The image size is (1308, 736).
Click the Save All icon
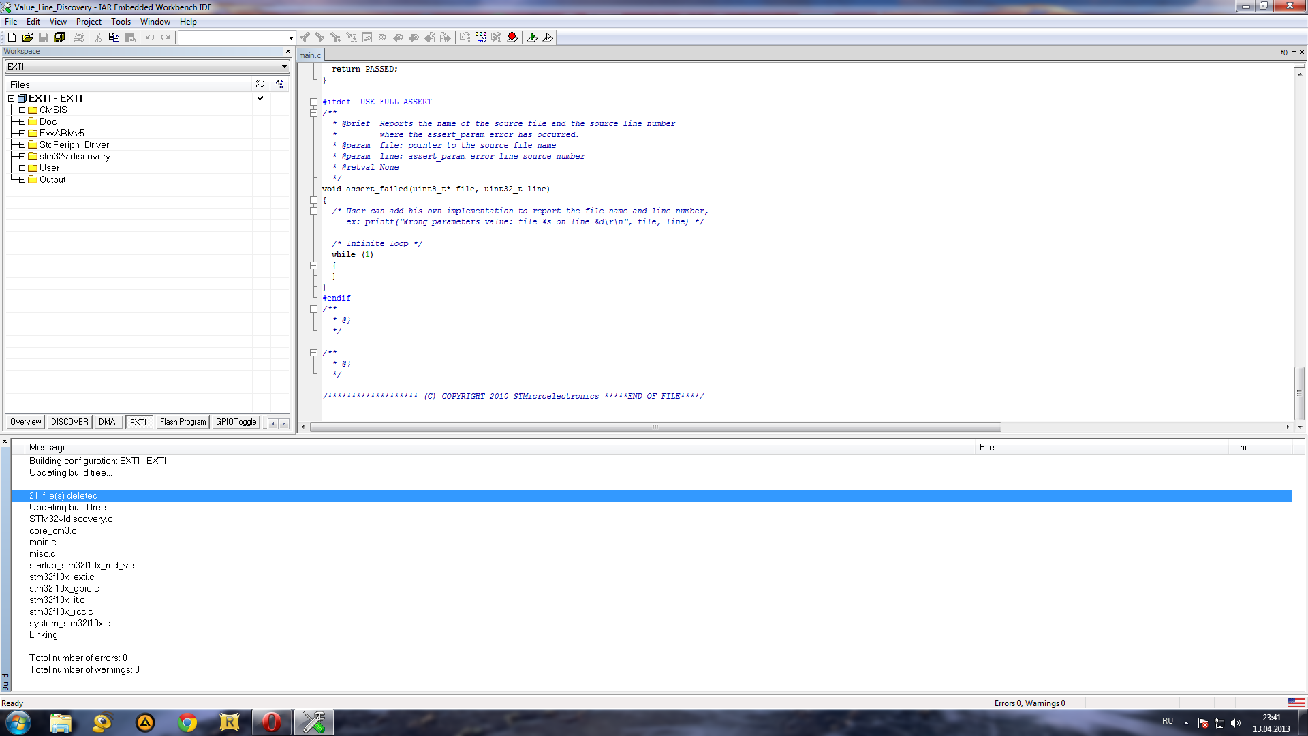click(59, 37)
